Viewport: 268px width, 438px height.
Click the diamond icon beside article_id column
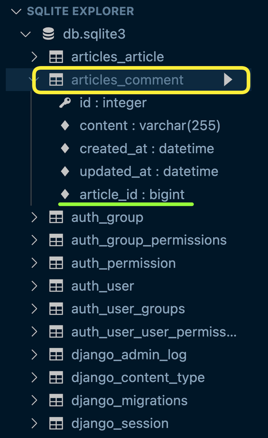tap(65, 194)
